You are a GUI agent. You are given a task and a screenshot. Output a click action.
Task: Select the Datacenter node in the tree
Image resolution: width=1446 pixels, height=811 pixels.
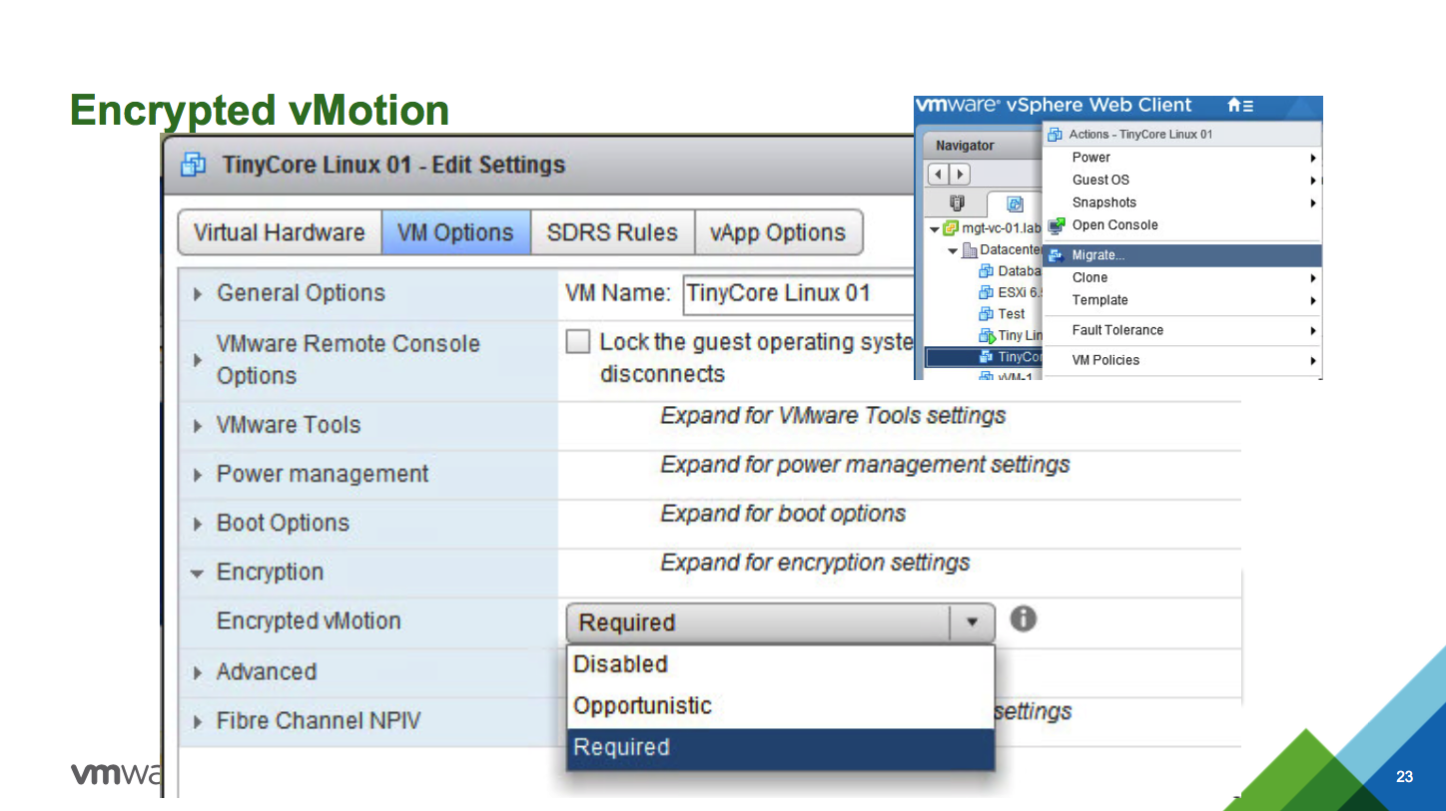click(x=1009, y=249)
